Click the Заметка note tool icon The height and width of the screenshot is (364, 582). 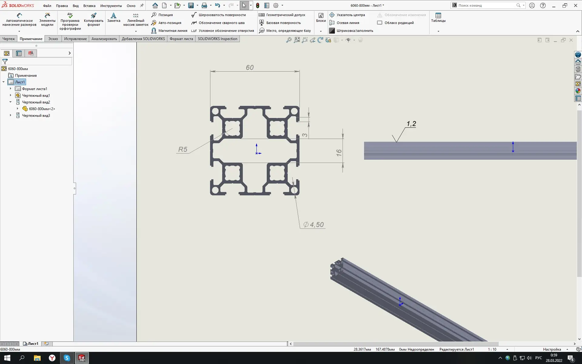click(x=113, y=15)
